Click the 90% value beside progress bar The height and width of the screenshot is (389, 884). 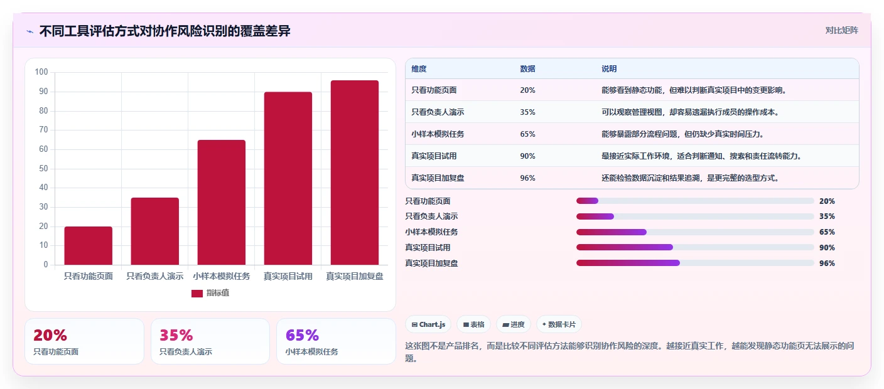tap(827, 248)
